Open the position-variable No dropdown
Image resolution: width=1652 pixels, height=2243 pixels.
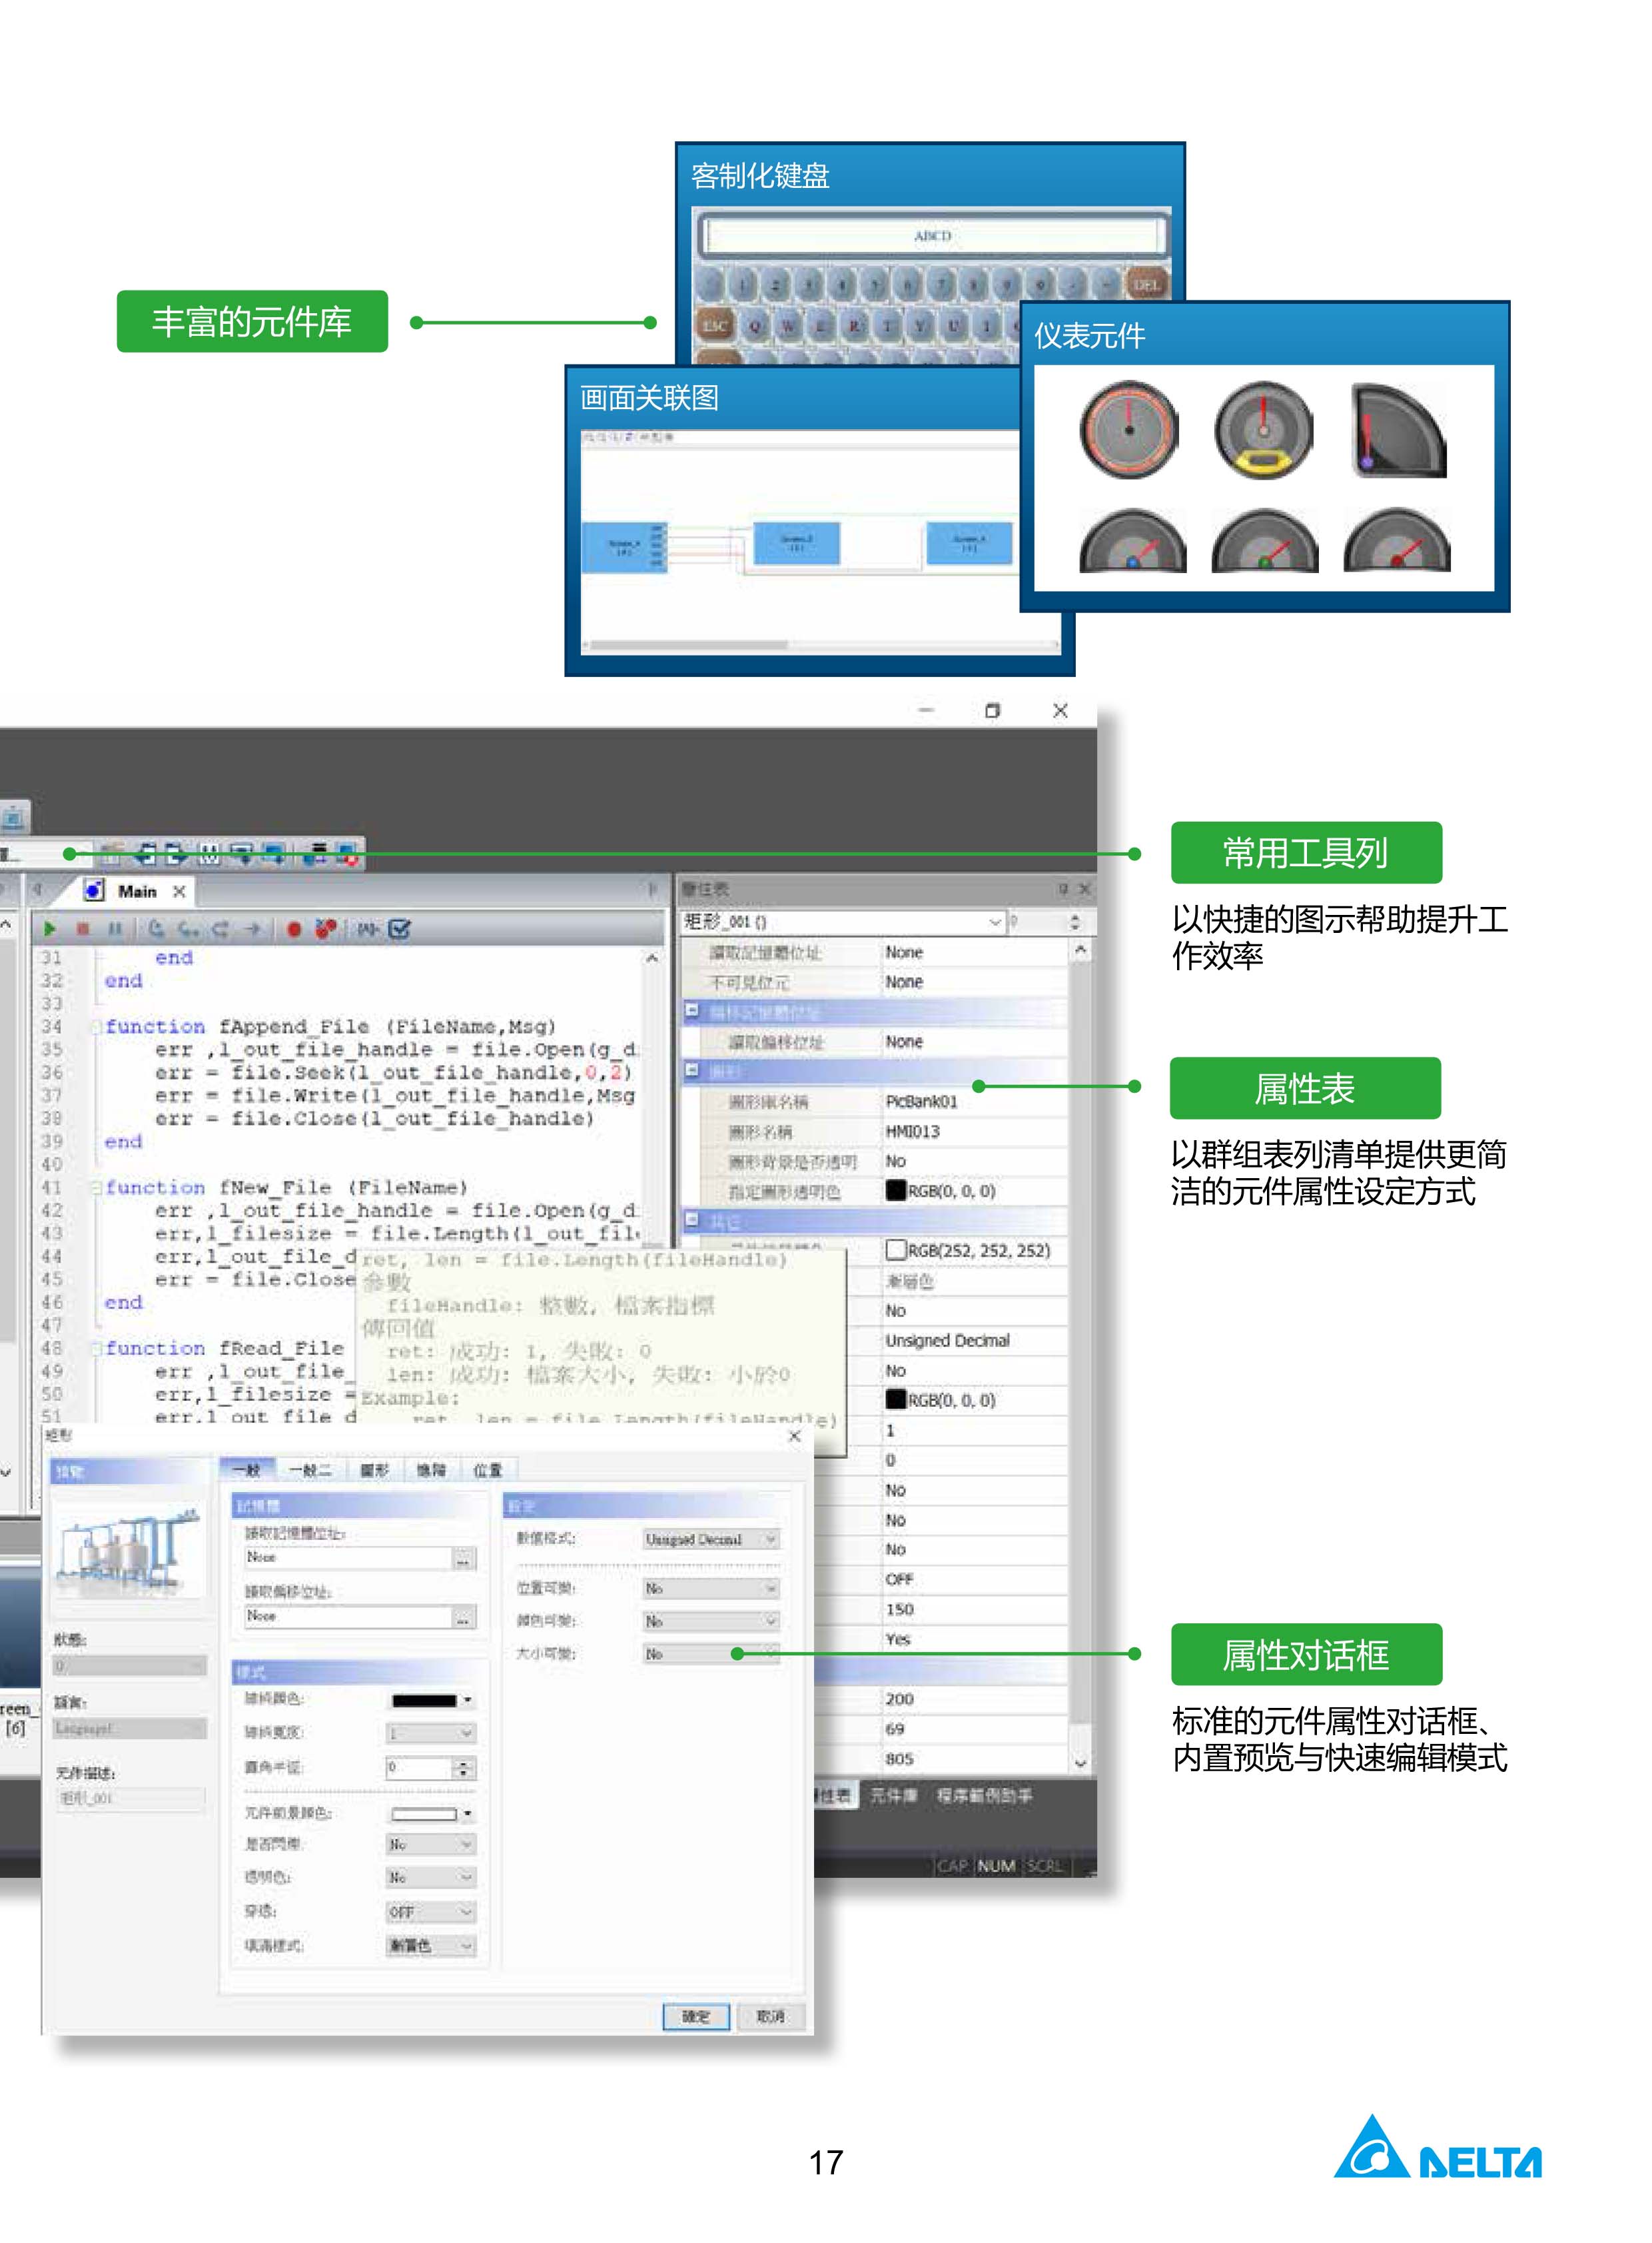pyautogui.click(x=711, y=1588)
